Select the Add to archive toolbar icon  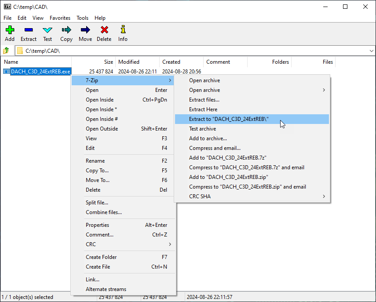(9, 33)
